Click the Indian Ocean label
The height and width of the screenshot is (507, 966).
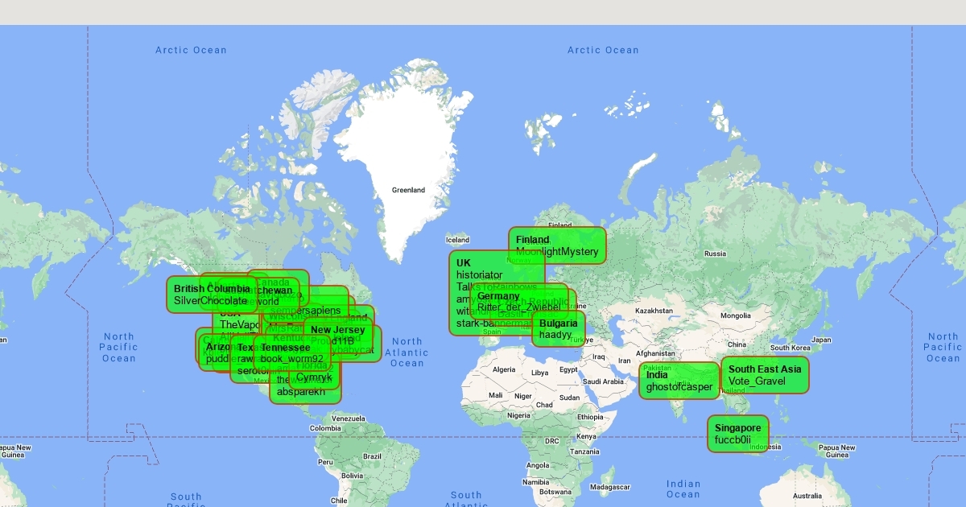pos(683,489)
